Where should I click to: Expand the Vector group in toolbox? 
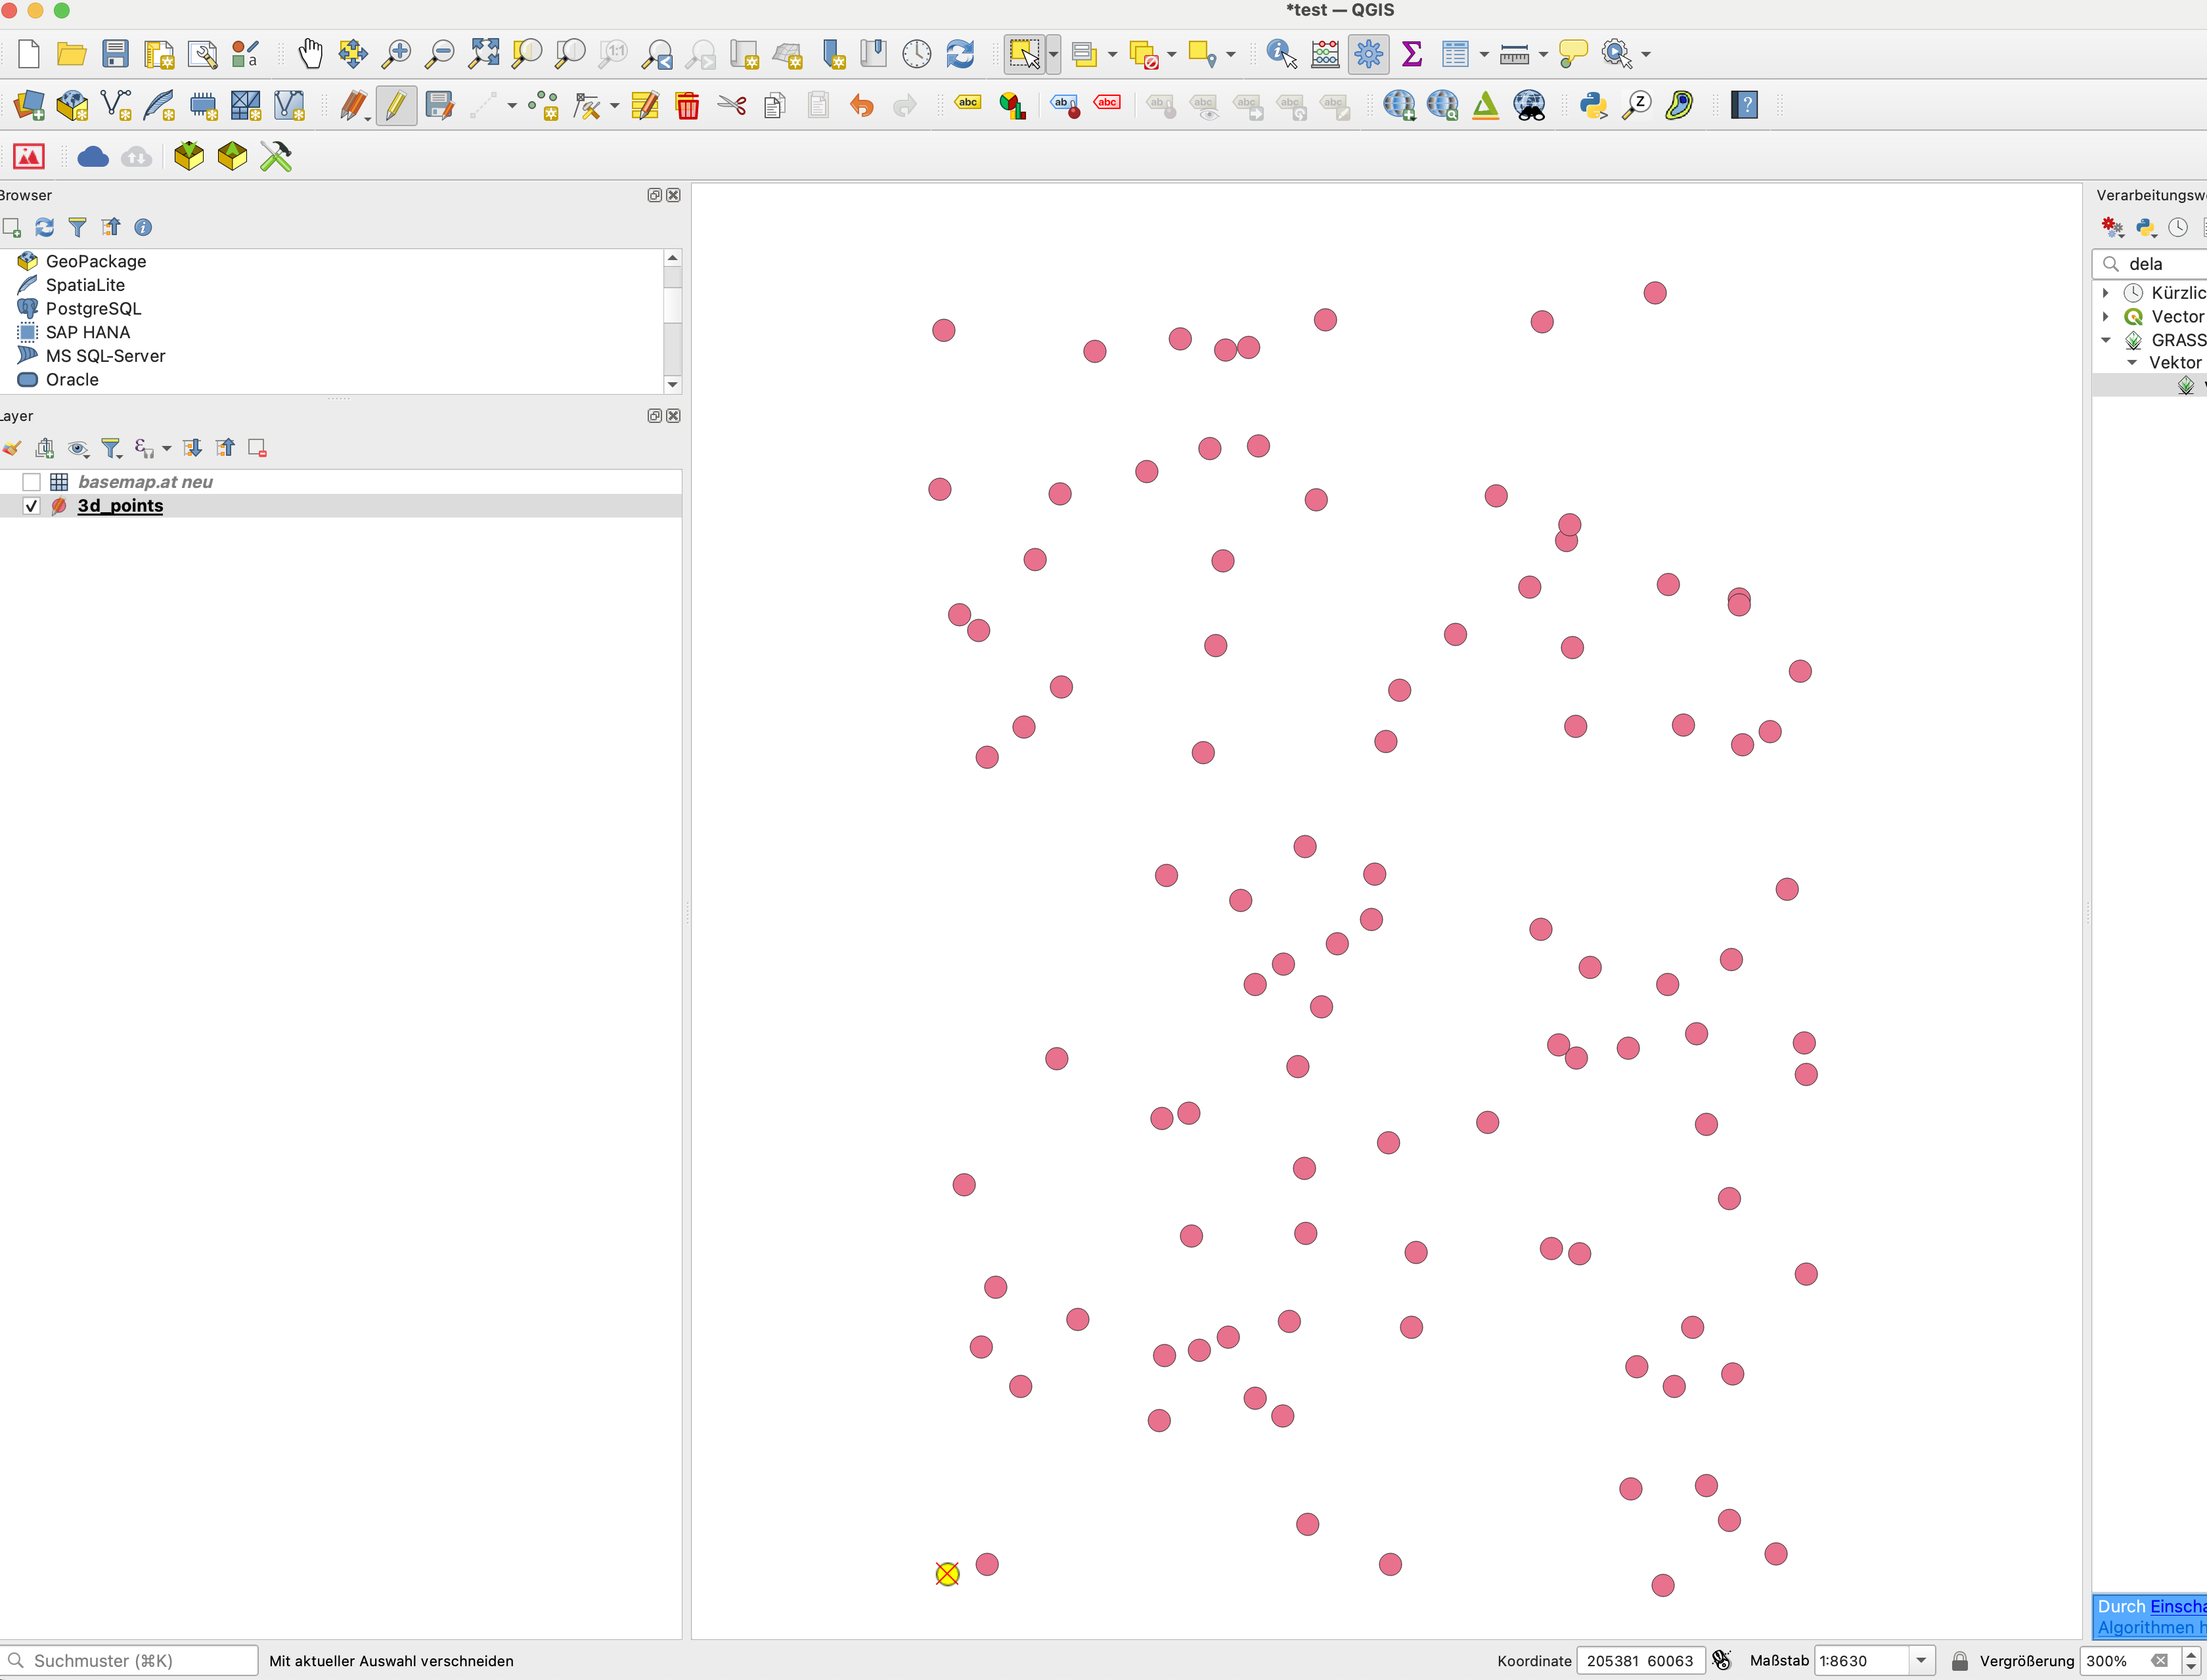pos(2105,317)
